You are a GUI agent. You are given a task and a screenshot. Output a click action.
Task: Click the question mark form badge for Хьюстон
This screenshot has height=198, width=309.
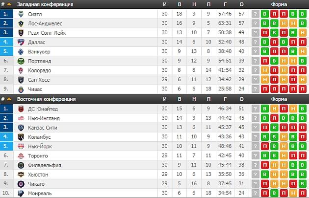tap(255, 175)
